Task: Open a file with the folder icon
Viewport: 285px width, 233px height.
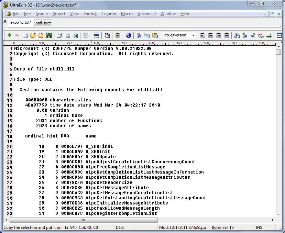Action: (33, 35)
